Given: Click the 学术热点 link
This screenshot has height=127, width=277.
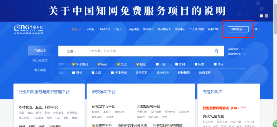Looking at the screenshot, I should point(184,112).
